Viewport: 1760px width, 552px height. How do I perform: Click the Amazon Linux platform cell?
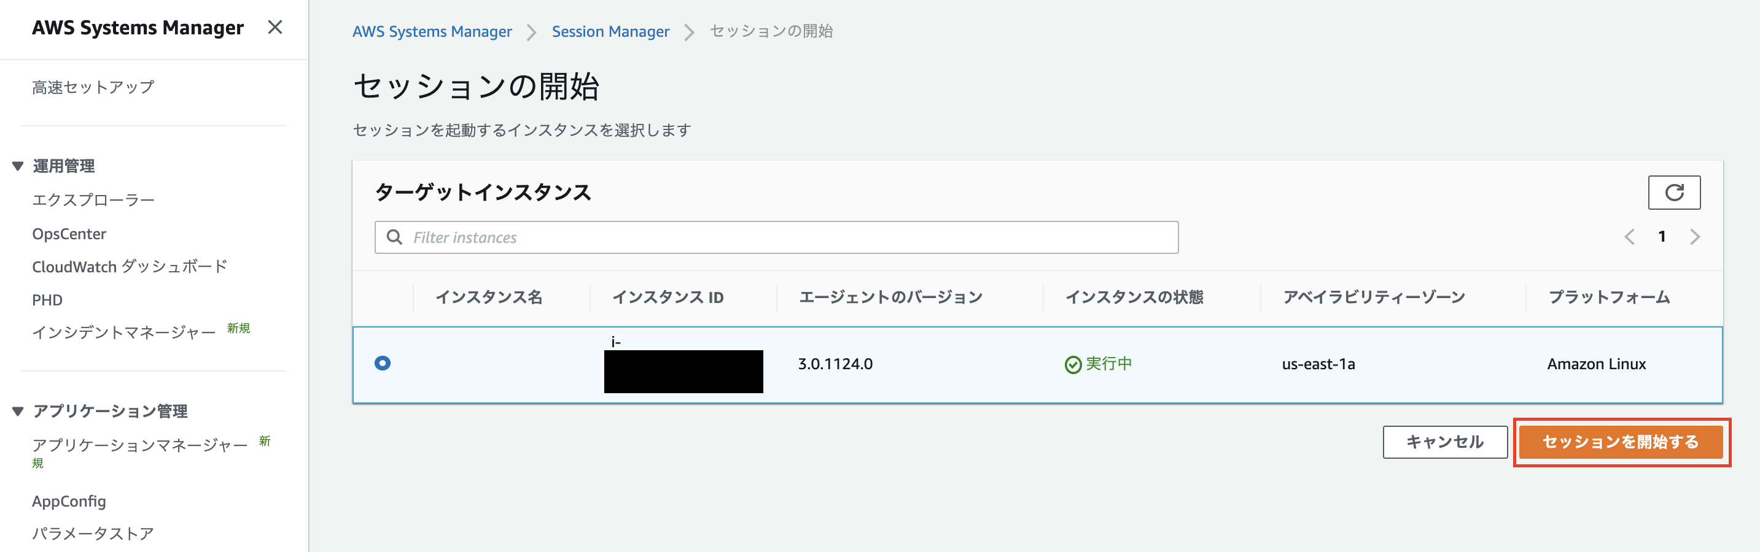(x=1596, y=364)
